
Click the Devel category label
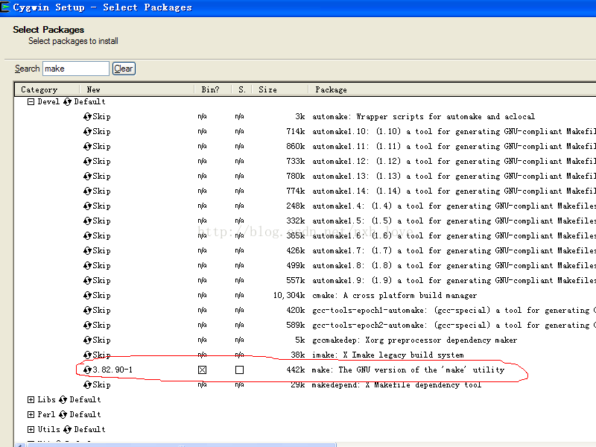pyautogui.click(x=48, y=102)
